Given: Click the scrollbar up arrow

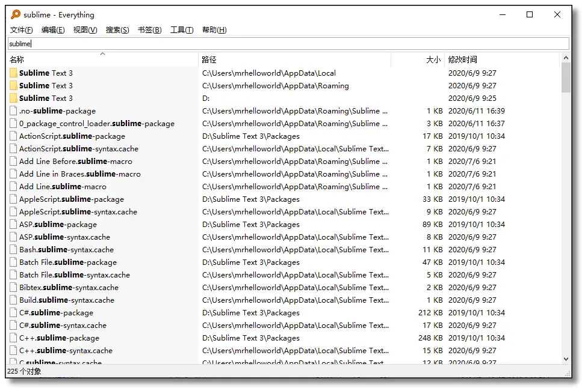Looking at the screenshot, I should [566, 58].
